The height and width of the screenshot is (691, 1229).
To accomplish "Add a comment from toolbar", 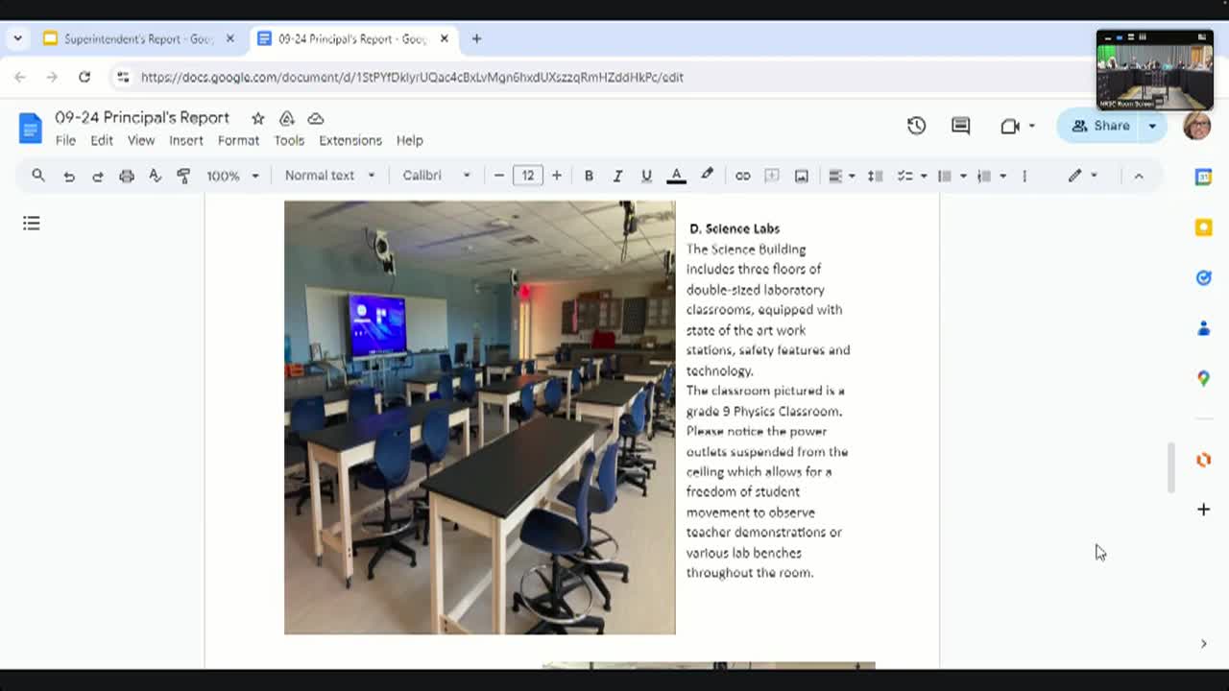I will click(x=771, y=176).
